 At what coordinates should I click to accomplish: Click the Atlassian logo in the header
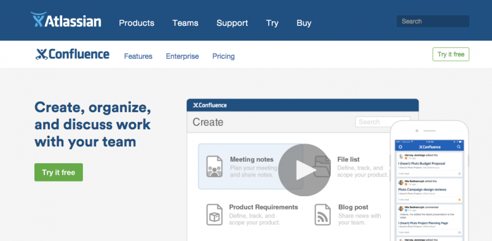pos(66,20)
